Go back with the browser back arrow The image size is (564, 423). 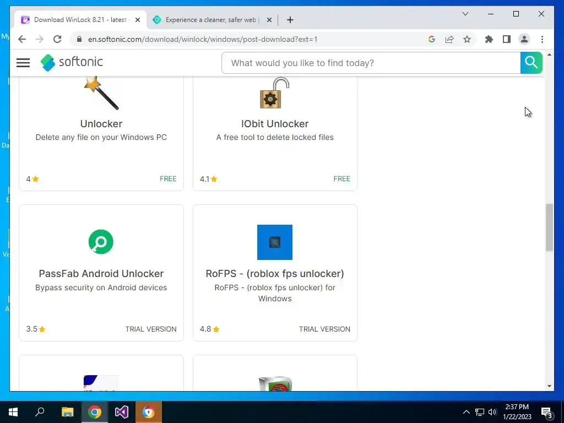(x=22, y=39)
